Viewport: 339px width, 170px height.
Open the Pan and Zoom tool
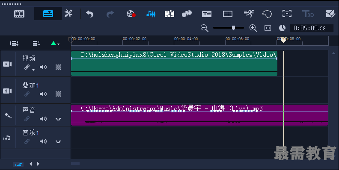(x=287, y=14)
